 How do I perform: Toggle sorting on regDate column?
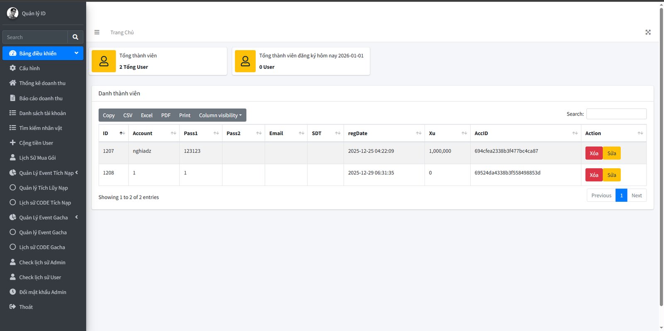click(x=384, y=133)
